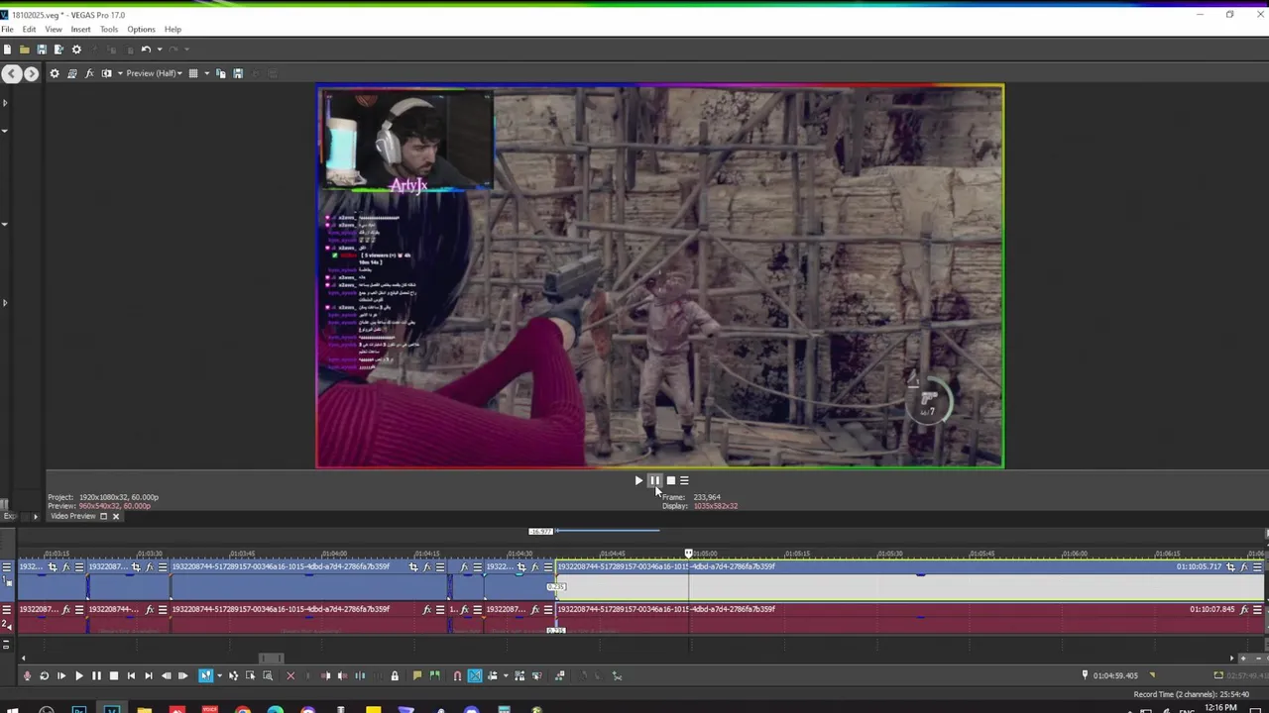Play in the video preview window
This screenshot has height=713, width=1269.
tap(638, 480)
